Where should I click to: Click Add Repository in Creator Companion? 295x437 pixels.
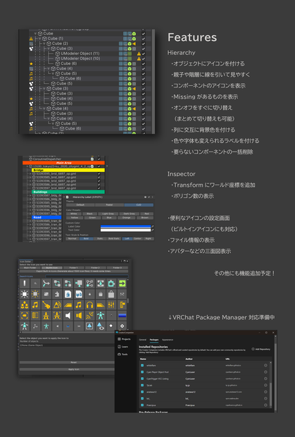click(261, 349)
